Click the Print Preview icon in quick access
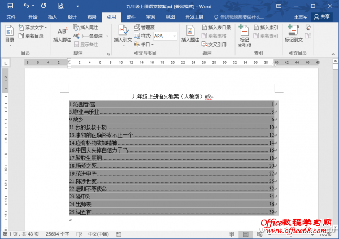 click(x=61, y=6)
